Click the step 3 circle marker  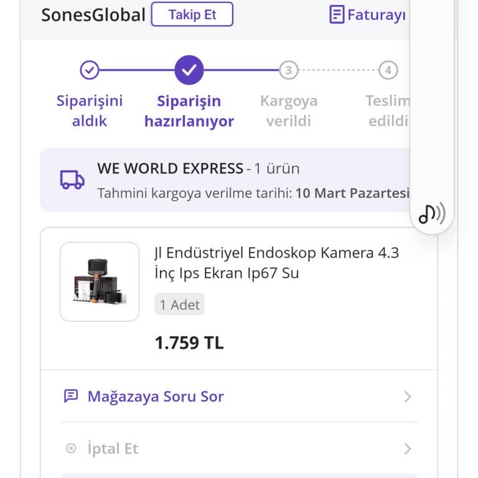pos(288,70)
